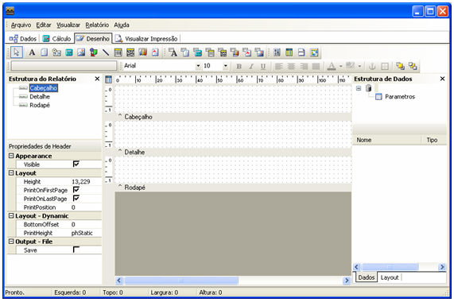This screenshot has width=454, height=302.
Task: Click the highlight color swatch button
Action: [x=351, y=66]
